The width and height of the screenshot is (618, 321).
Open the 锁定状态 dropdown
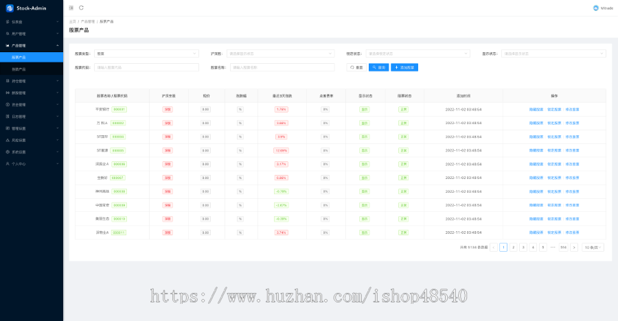click(x=417, y=53)
